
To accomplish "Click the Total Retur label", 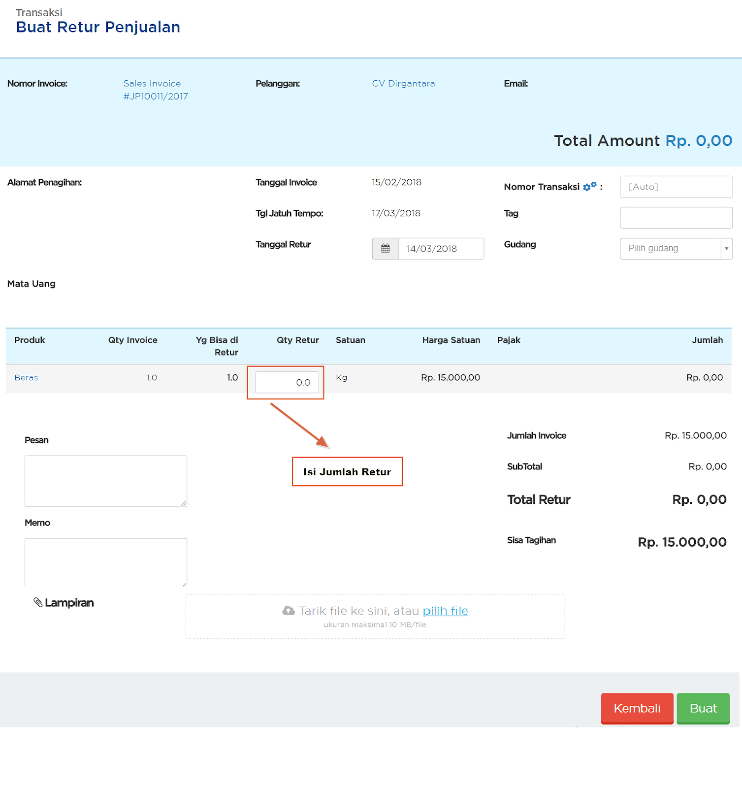I will (x=539, y=500).
